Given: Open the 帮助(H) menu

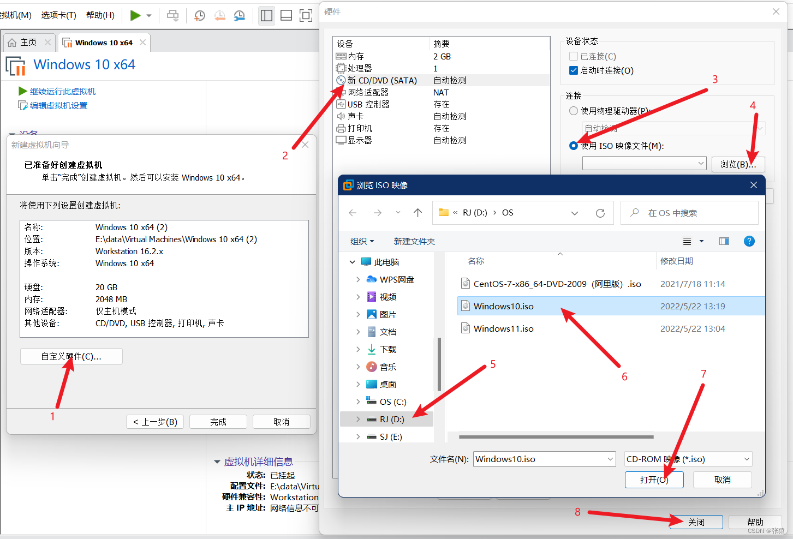Looking at the screenshot, I should point(100,15).
